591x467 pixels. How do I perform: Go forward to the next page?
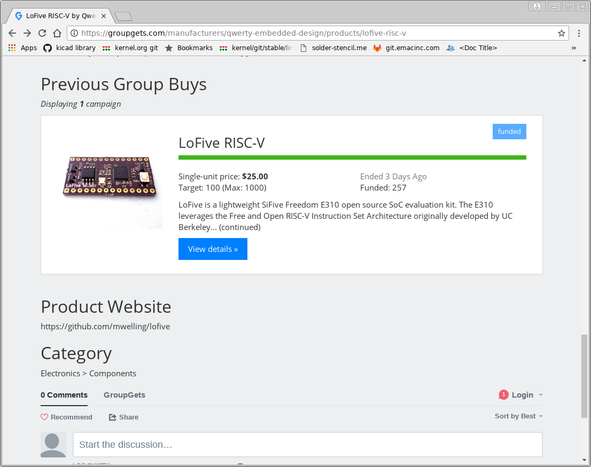tap(27, 33)
